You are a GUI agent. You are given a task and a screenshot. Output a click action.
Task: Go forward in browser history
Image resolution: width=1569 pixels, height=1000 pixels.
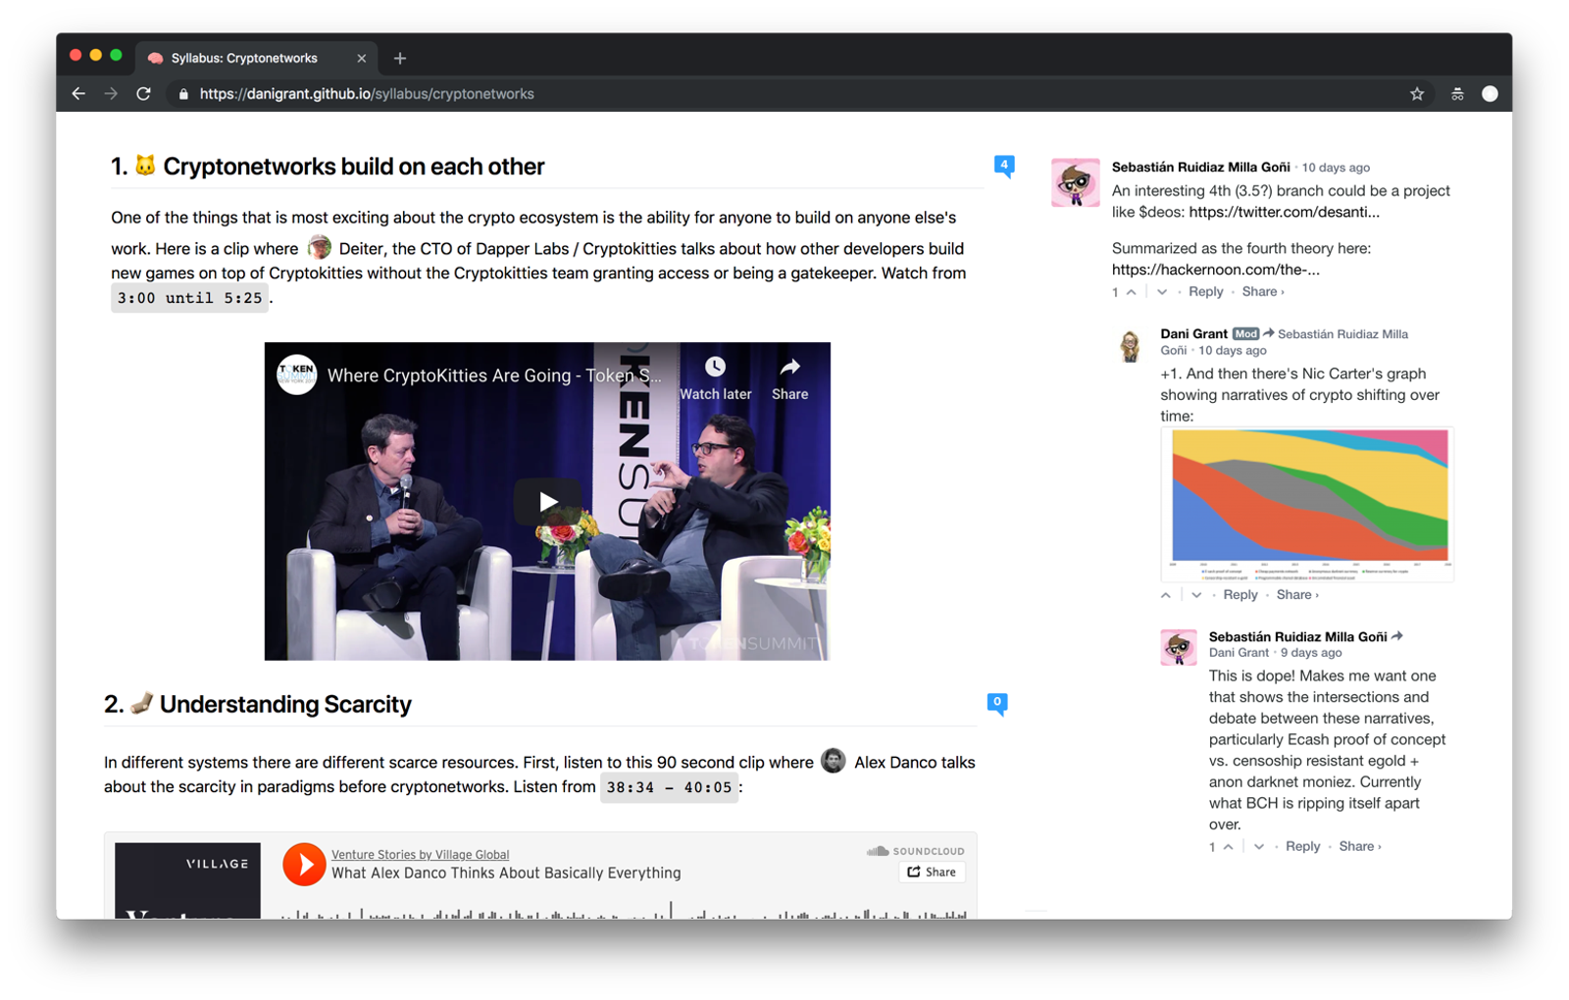point(111,94)
